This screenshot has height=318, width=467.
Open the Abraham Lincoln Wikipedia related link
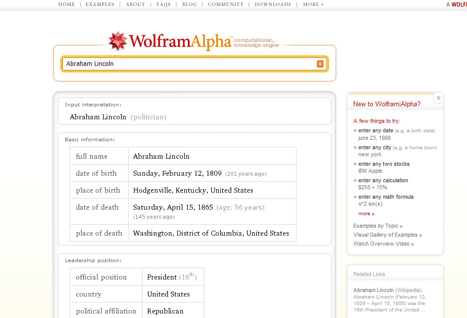[x=373, y=290]
